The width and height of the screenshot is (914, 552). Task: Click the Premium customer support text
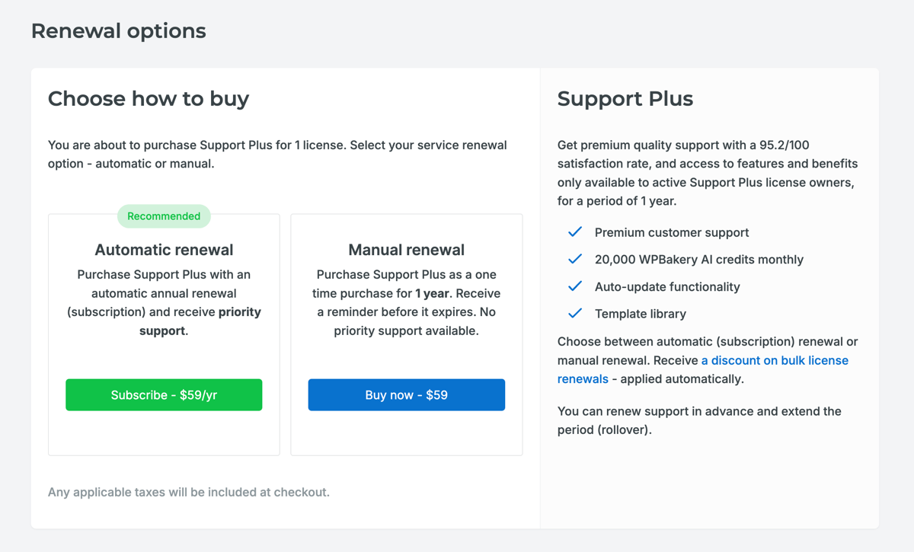point(672,233)
